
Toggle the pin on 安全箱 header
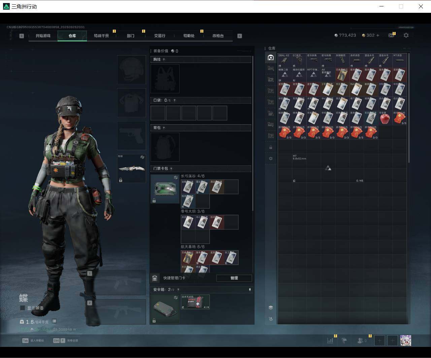tap(250, 290)
